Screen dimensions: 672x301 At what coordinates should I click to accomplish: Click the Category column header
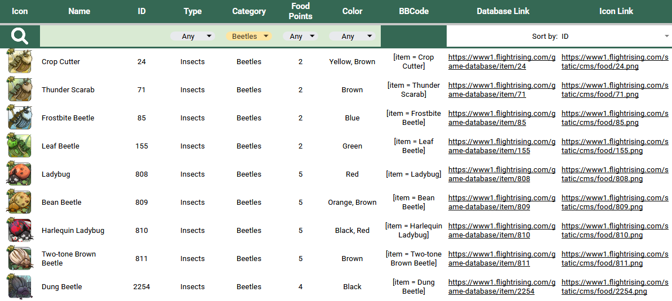(x=249, y=12)
